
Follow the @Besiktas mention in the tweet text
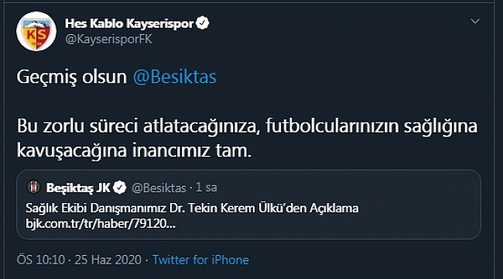[x=175, y=77]
